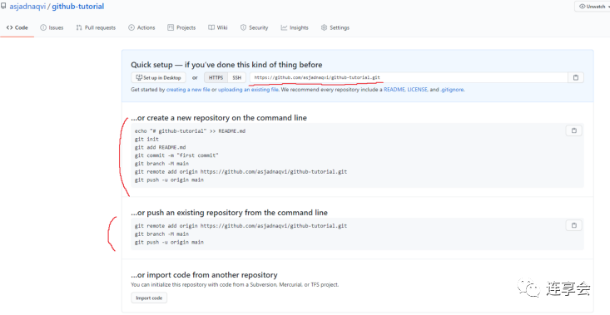Expand the Unwatch dropdown
The height and width of the screenshot is (315, 610).
(592, 7)
